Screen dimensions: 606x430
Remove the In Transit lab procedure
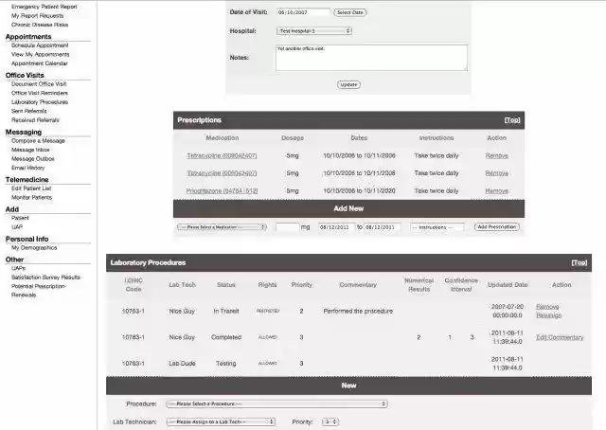click(547, 307)
